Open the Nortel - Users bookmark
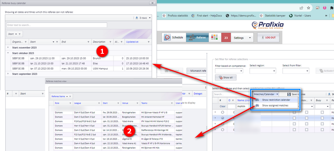 300,15
